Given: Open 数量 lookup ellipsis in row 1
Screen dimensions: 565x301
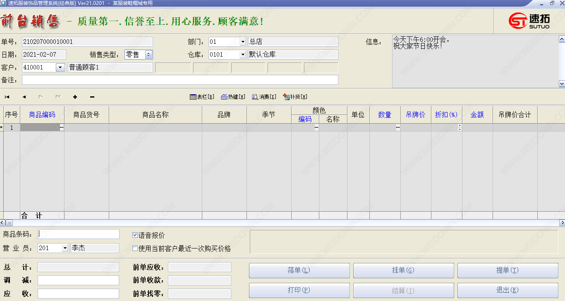Looking at the screenshot, I should click(398, 128).
